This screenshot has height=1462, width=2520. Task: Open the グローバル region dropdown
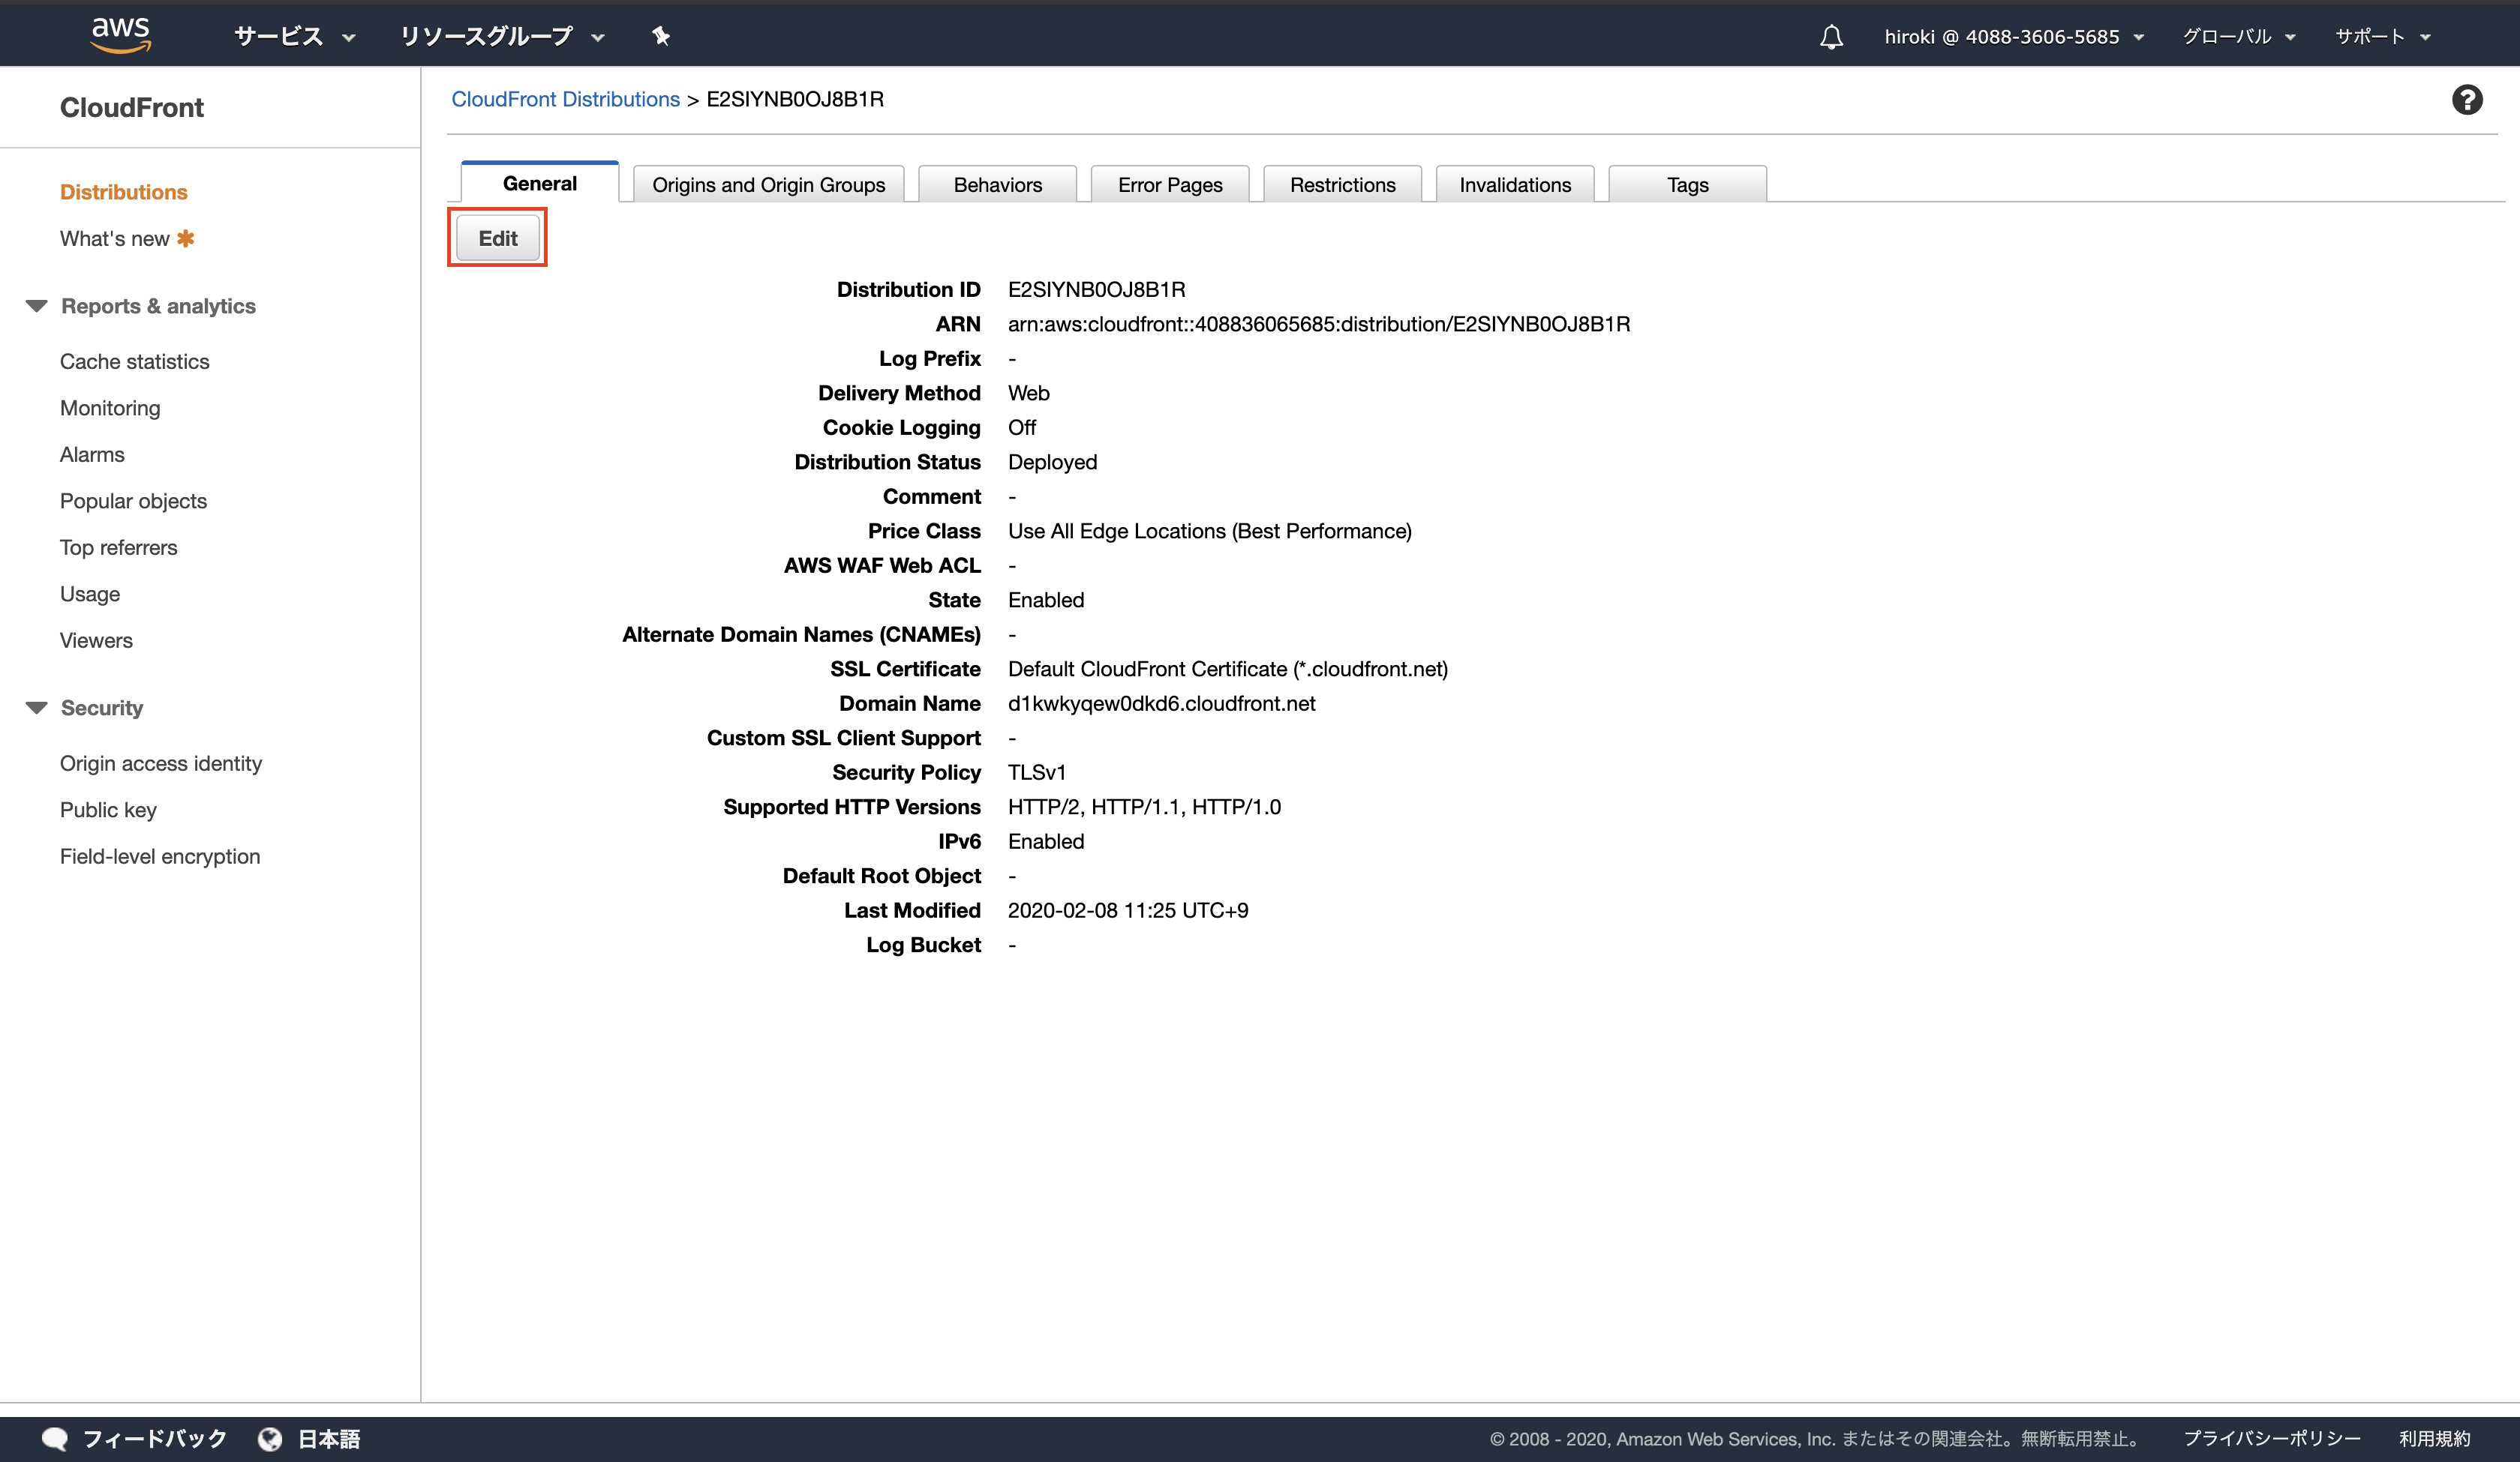tap(2238, 37)
